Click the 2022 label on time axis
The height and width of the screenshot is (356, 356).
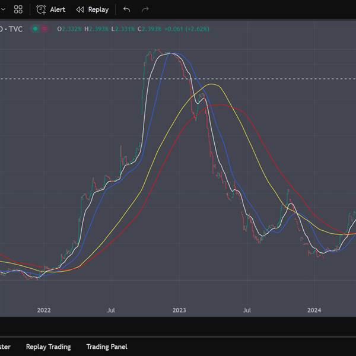point(44,310)
